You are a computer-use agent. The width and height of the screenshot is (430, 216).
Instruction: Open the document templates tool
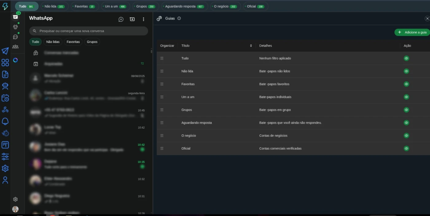pyautogui.click(x=5, y=74)
